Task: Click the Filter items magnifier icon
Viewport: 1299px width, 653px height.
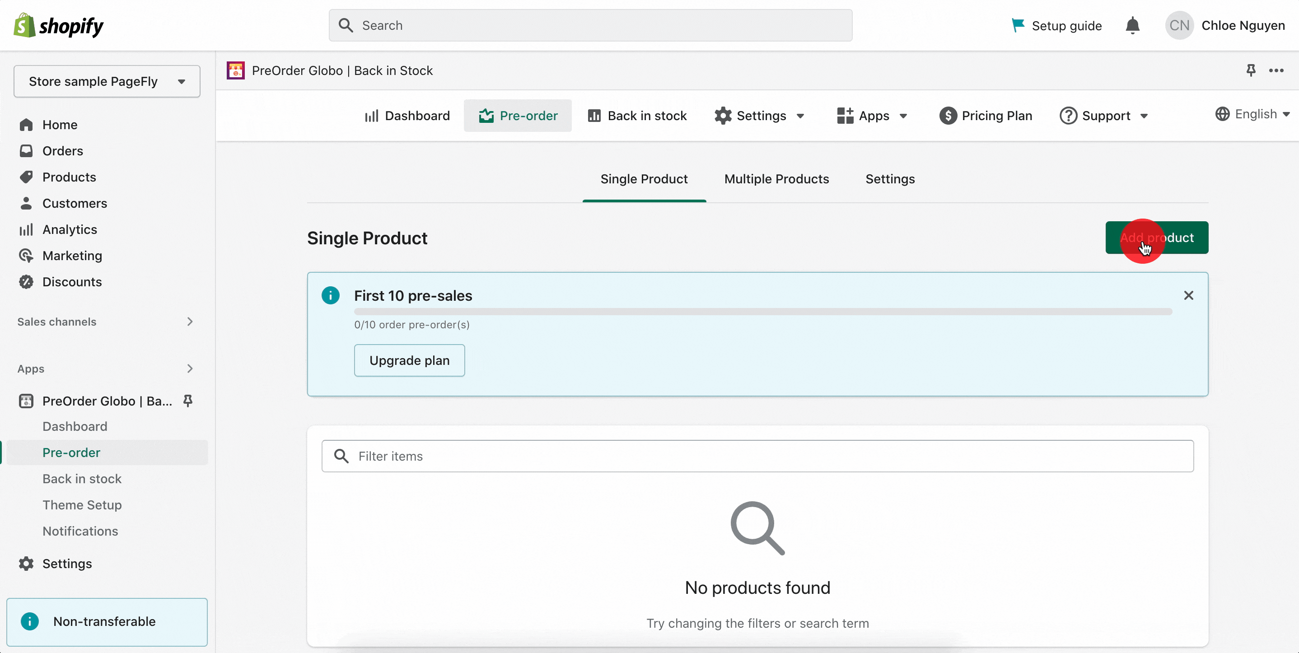Action: (x=341, y=456)
